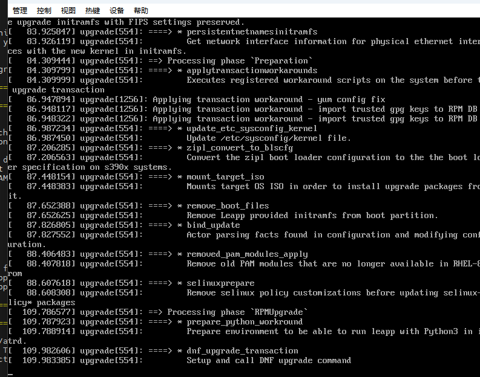480x377 pixels.
Task: Open the 设备 menu
Action: point(117,11)
